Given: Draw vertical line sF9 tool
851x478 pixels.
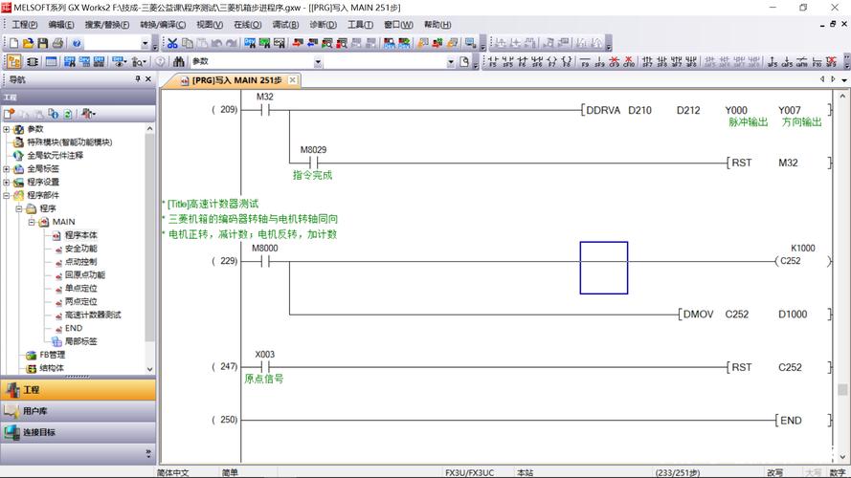Looking at the screenshot, I should 599,62.
